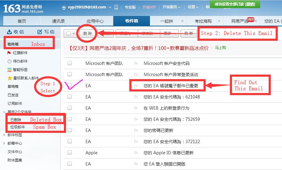This screenshot has width=282, height=170.
Task: Flag the Microsoft 帐户安全代码 email
Action: pos(136,63)
